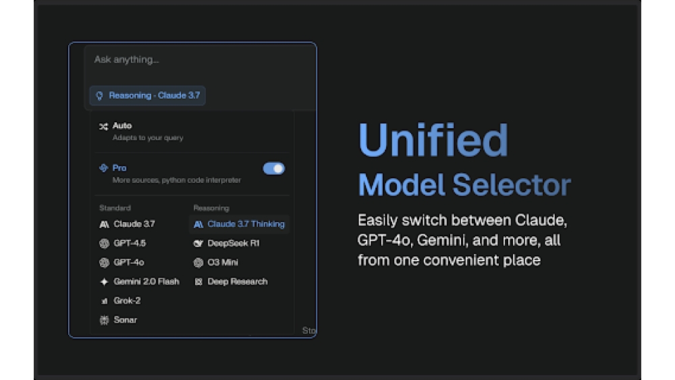Click the O3 Mini logo icon
The width and height of the screenshot is (675, 380).
tap(198, 263)
